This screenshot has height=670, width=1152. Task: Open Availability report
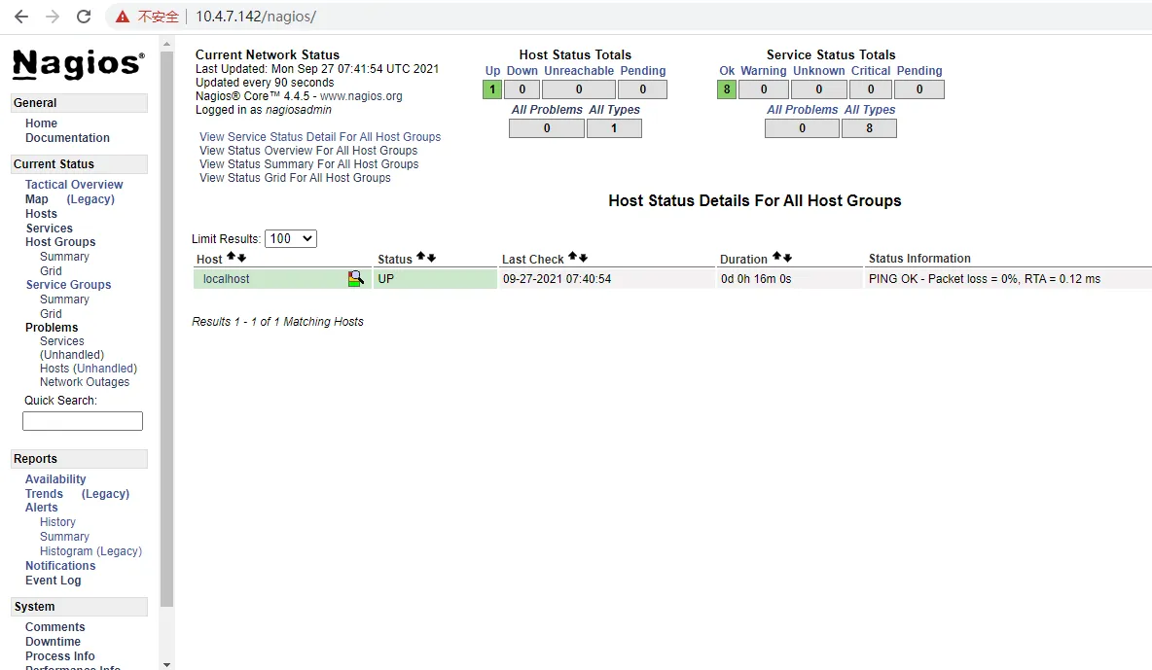click(x=55, y=479)
